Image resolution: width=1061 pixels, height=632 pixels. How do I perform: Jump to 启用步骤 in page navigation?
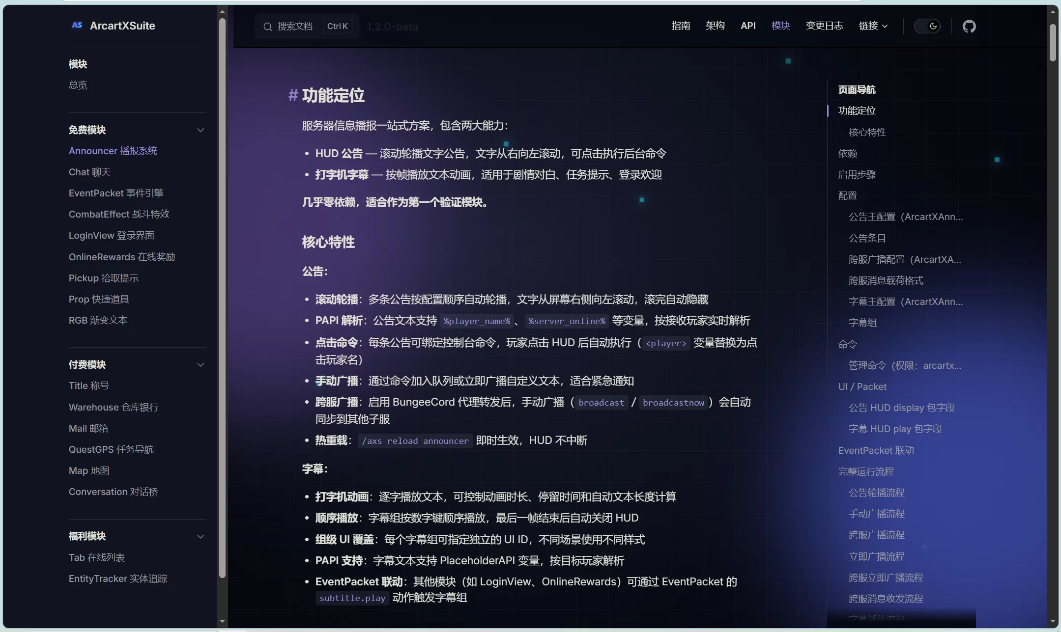[x=857, y=174]
